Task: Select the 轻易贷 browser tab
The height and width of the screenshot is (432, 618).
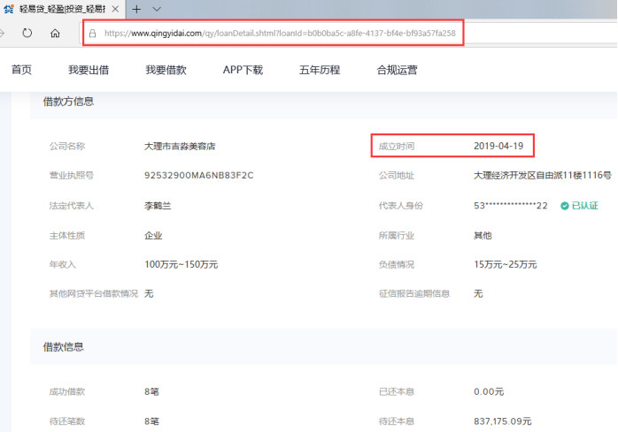Action: pos(62,8)
